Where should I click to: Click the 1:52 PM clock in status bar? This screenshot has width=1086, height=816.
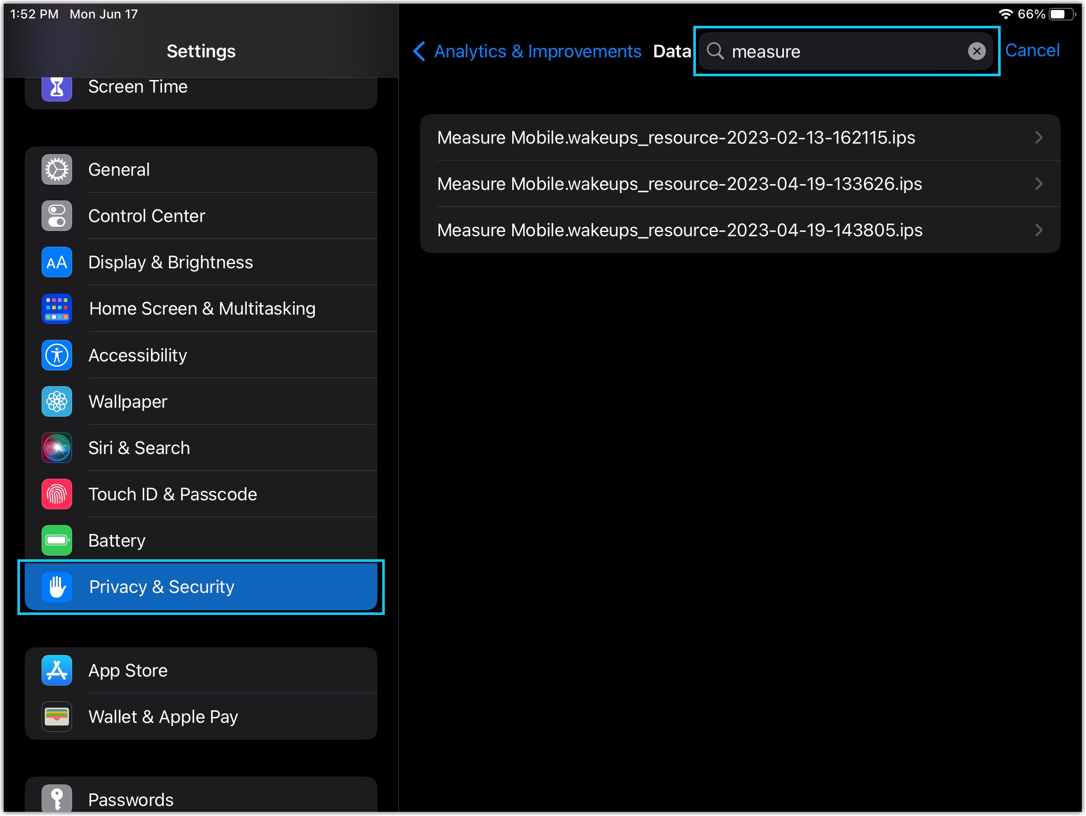[x=34, y=14]
